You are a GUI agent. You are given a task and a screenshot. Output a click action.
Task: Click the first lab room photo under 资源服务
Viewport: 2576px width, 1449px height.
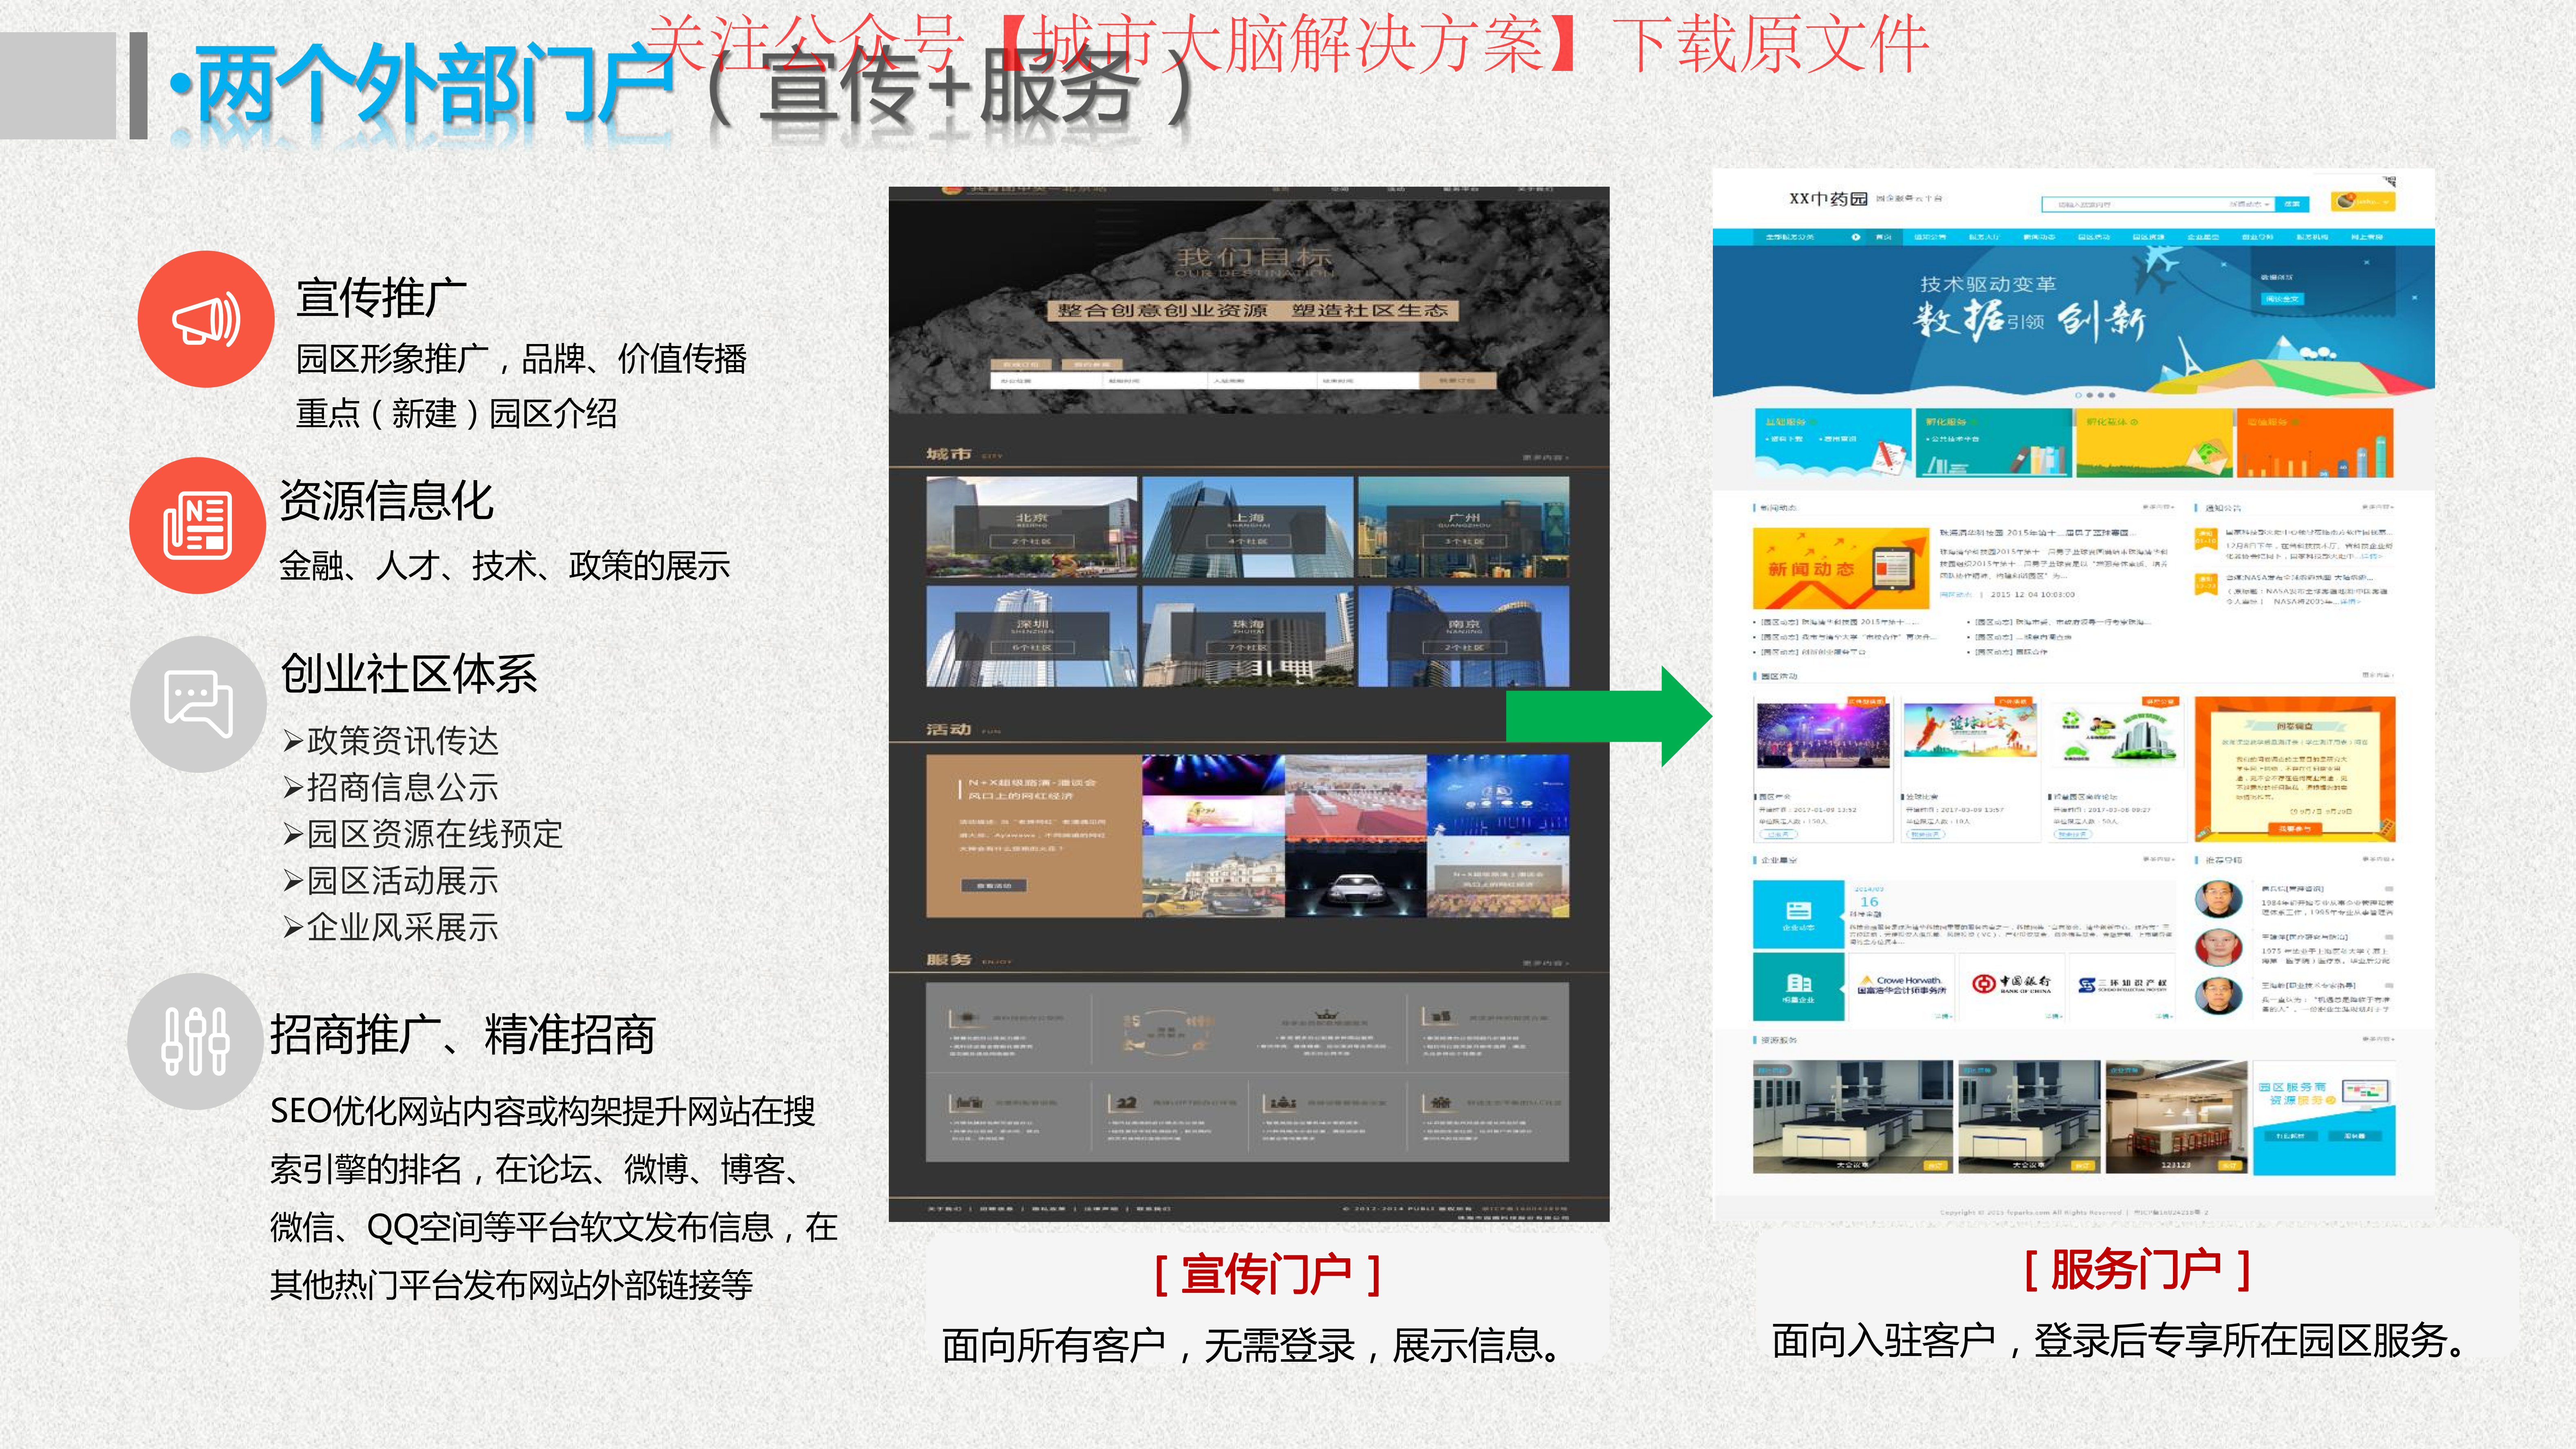[1853, 1117]
